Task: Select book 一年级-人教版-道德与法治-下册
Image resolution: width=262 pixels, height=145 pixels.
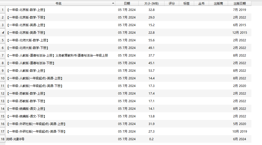Action: (31, 63)
